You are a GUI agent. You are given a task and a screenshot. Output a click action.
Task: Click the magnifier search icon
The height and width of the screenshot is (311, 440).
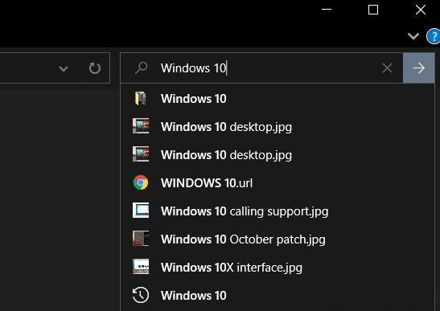(141, 68)
